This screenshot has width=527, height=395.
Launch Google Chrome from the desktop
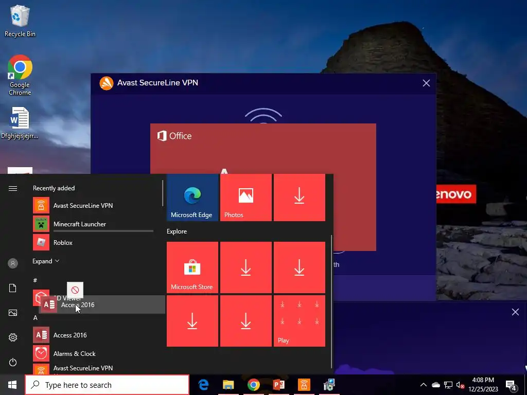point(20,75)
